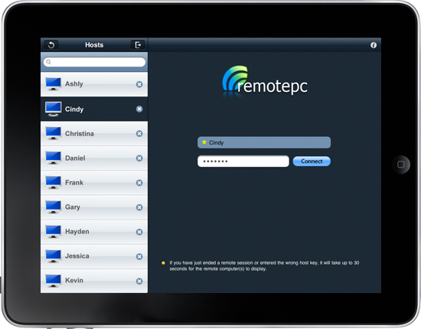This screenshot has height=329, width=421.
Task: Open the Jessica host entry
Action: tap(94, 256)
